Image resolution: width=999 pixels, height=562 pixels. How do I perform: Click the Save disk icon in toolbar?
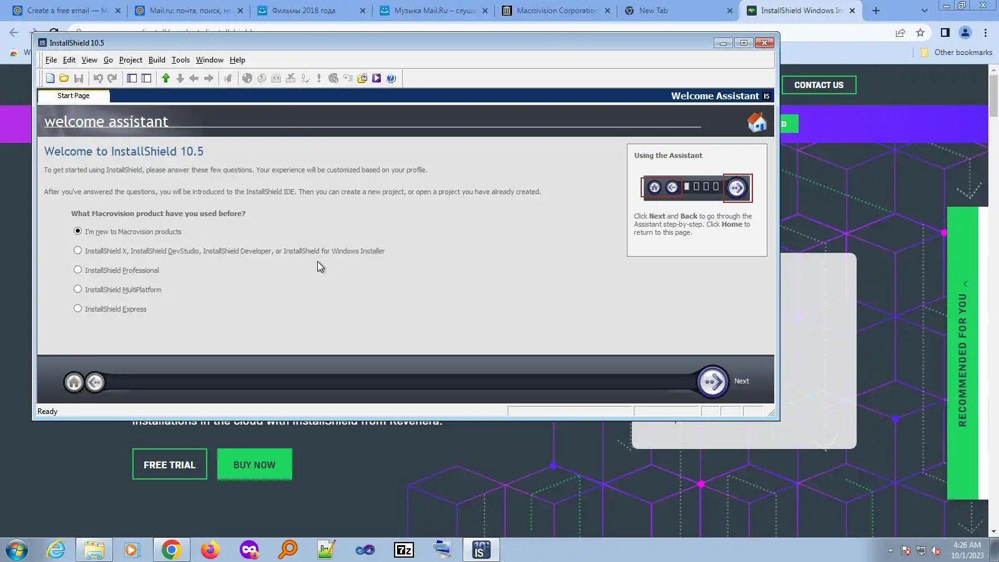(x=79, y=78)
